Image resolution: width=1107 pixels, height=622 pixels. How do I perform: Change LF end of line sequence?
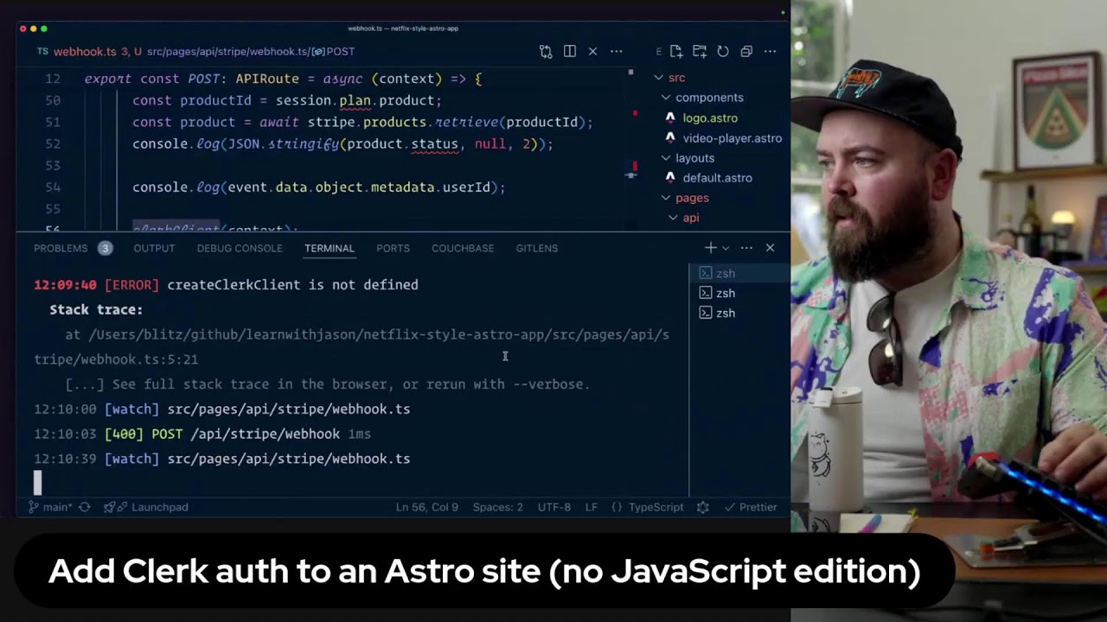(592, 507)
